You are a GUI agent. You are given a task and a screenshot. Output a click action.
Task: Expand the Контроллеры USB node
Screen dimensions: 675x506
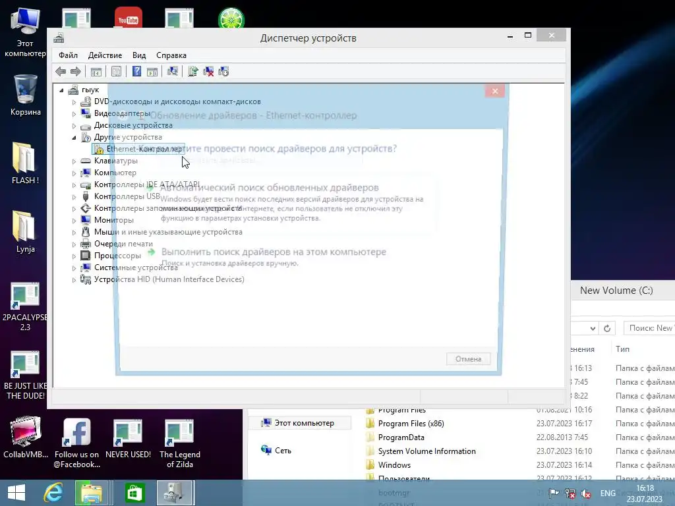pyautogui.click(x=74, y=196)
